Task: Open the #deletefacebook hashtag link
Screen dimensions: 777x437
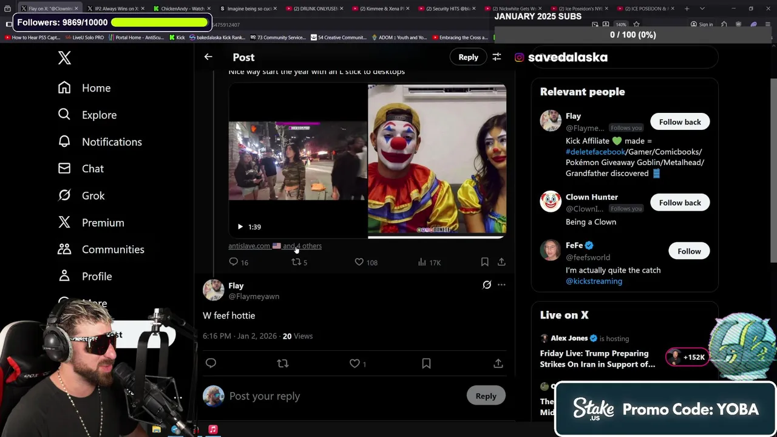Action: coord(595,152)
